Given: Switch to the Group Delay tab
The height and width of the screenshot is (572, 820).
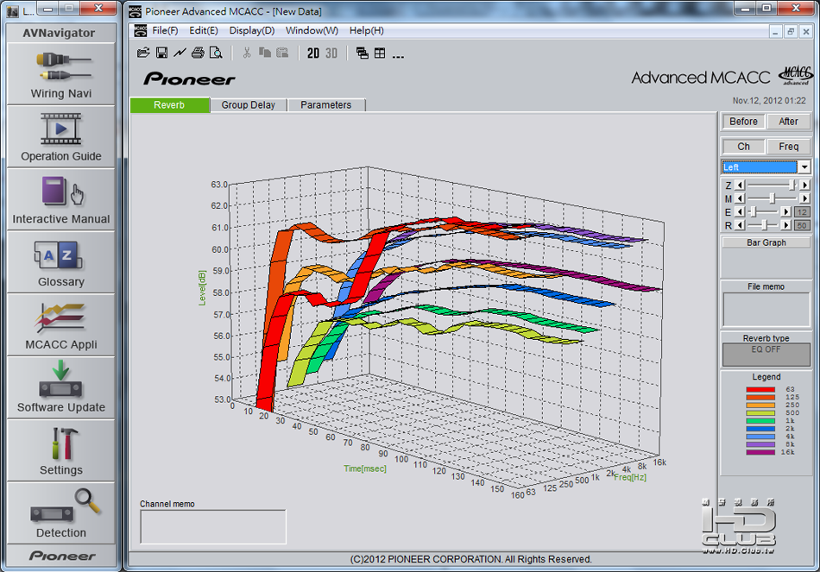Looking at the screenshot, I should click(x=249, y=105).
